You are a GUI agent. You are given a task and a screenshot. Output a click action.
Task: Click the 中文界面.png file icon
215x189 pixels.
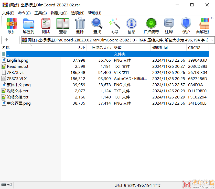4,103
